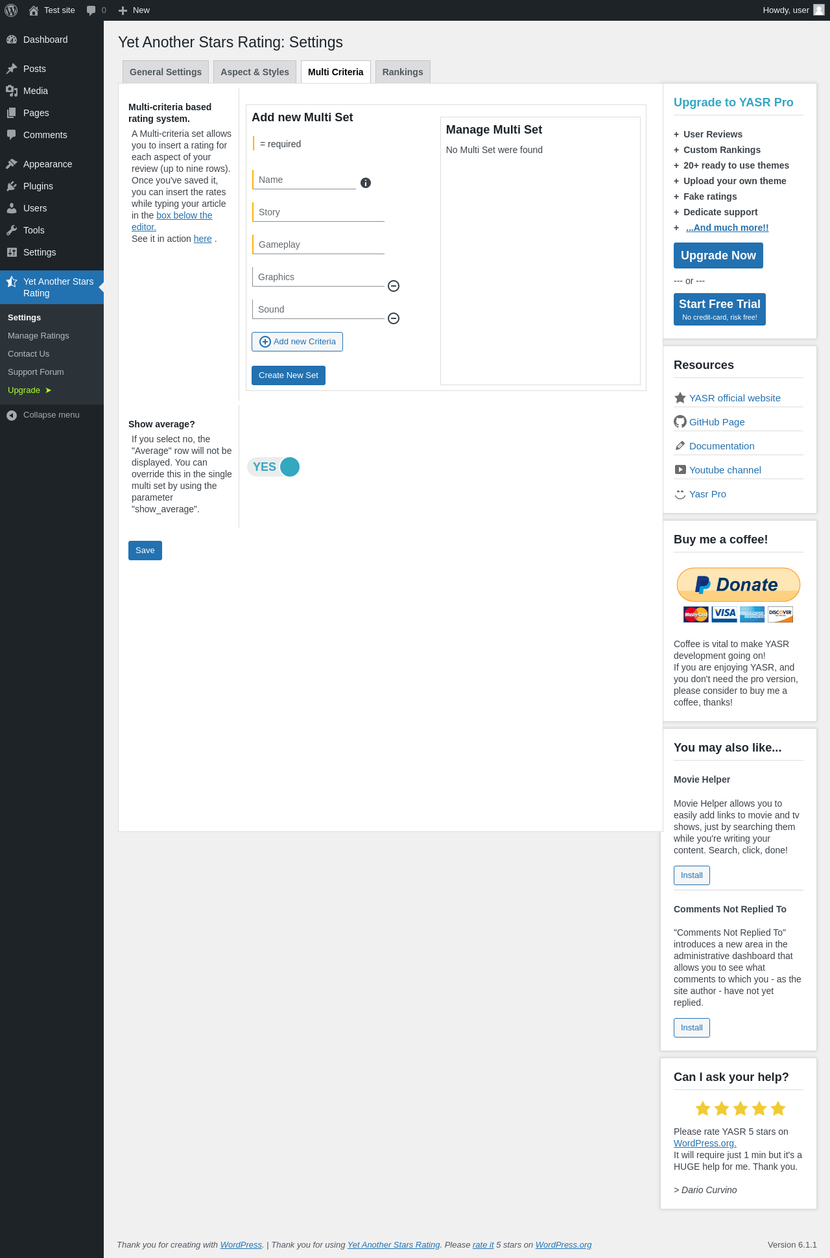
Task: Open the Rankings tab
Action: pyautogui.click(x=403, y=72)
